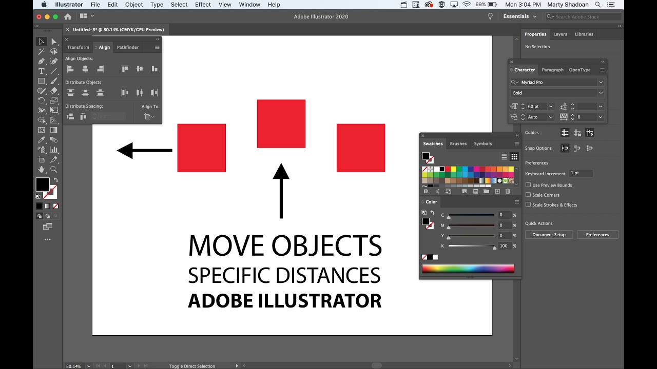Click Horizontal Distribute Center icon
The width and height of the screenshot is (657, 369).
[139, 93]
